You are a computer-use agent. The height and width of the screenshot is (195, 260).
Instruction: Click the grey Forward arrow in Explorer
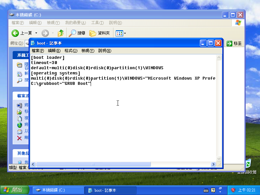(x=45, y=33)
